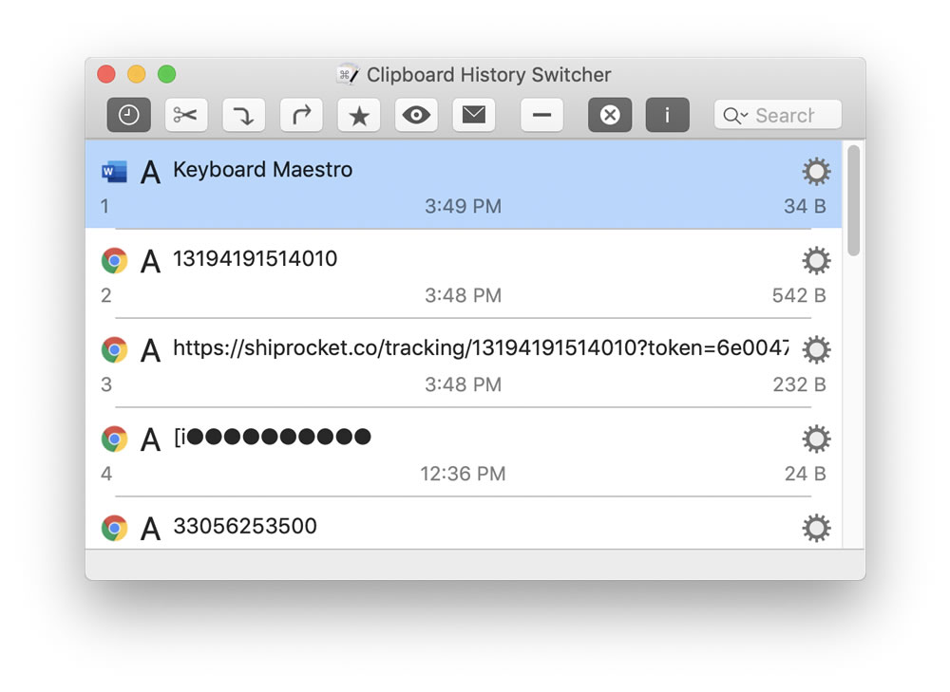Click the scissors cut icon
The width and height of the screenshot is (950, 692).
click(x=186, y=115)
